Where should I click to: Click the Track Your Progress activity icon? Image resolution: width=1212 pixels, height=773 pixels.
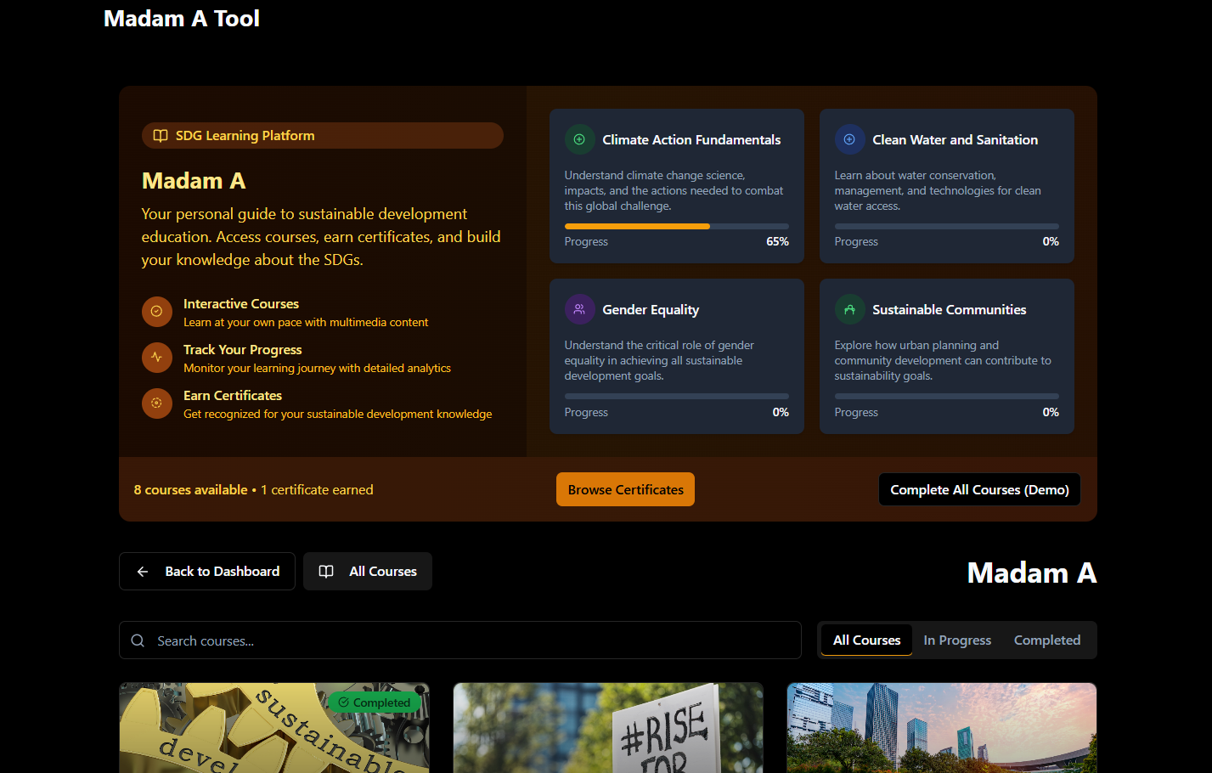point(156,358)
